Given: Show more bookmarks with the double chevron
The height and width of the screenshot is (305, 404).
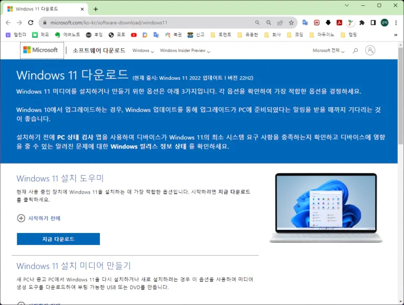Looking at the screenshot, I should click(x=396, y=35).
